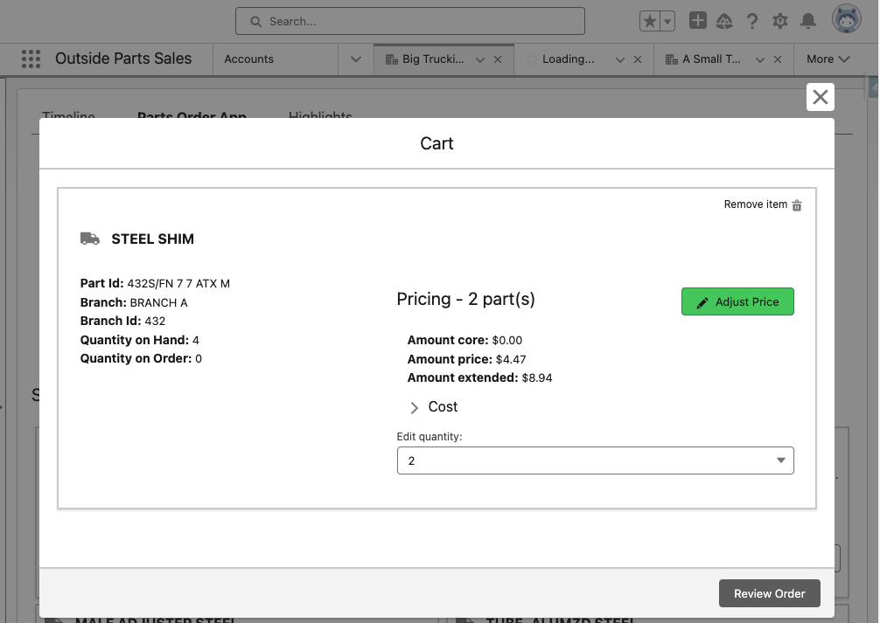
Task: Expand the Loading... tab options chevron
Action: point(620,59)
